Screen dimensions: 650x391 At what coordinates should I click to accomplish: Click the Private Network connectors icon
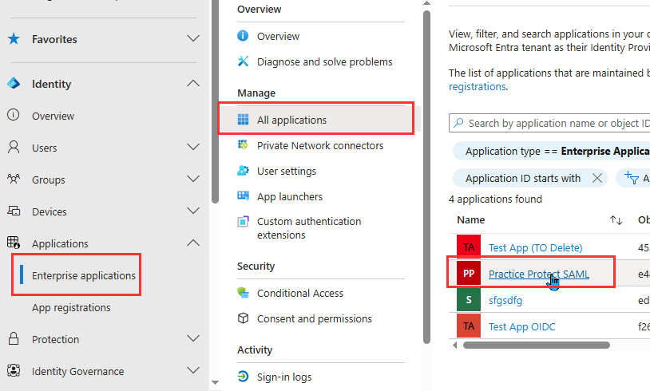click(243, 145)
